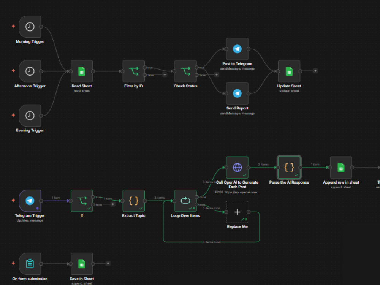Screen dimensions: 380x285
Task: Select the On form submission node
Action: pos(30,264)
